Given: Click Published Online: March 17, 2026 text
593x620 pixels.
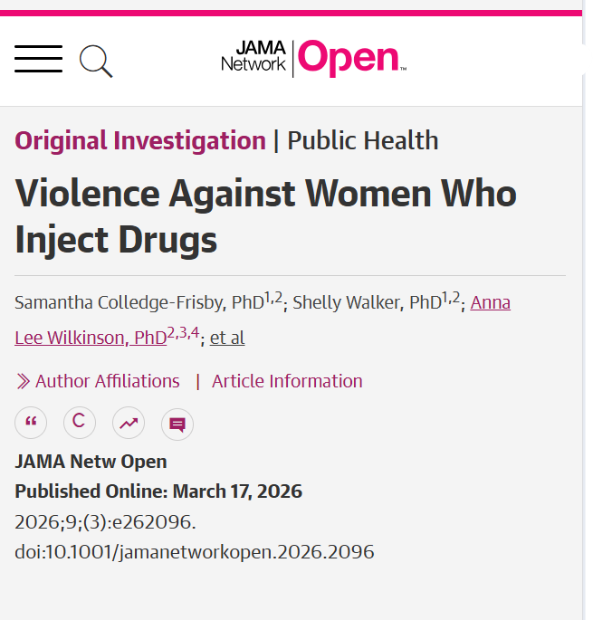Looking at the screenshot, I should 158,491.
